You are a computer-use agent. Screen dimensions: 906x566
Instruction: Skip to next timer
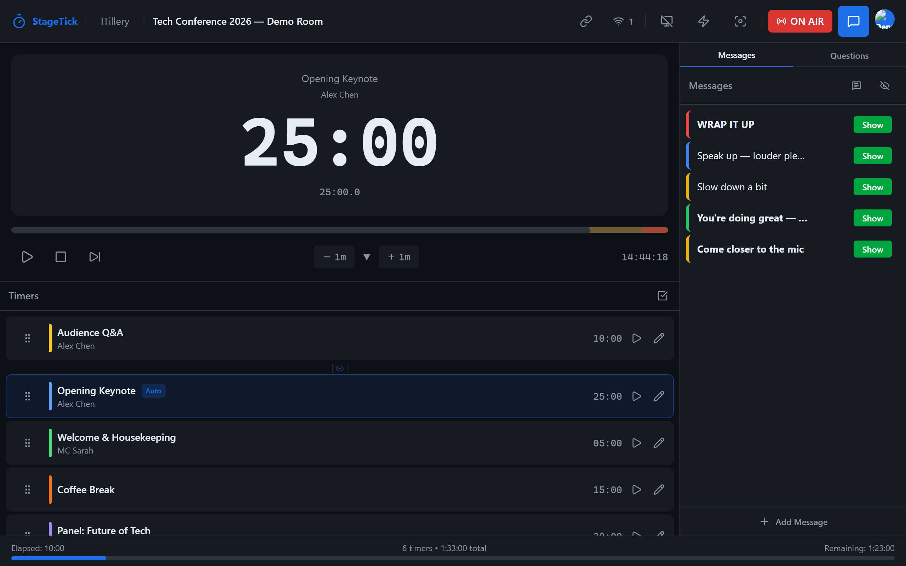click(x=95, y=257)
